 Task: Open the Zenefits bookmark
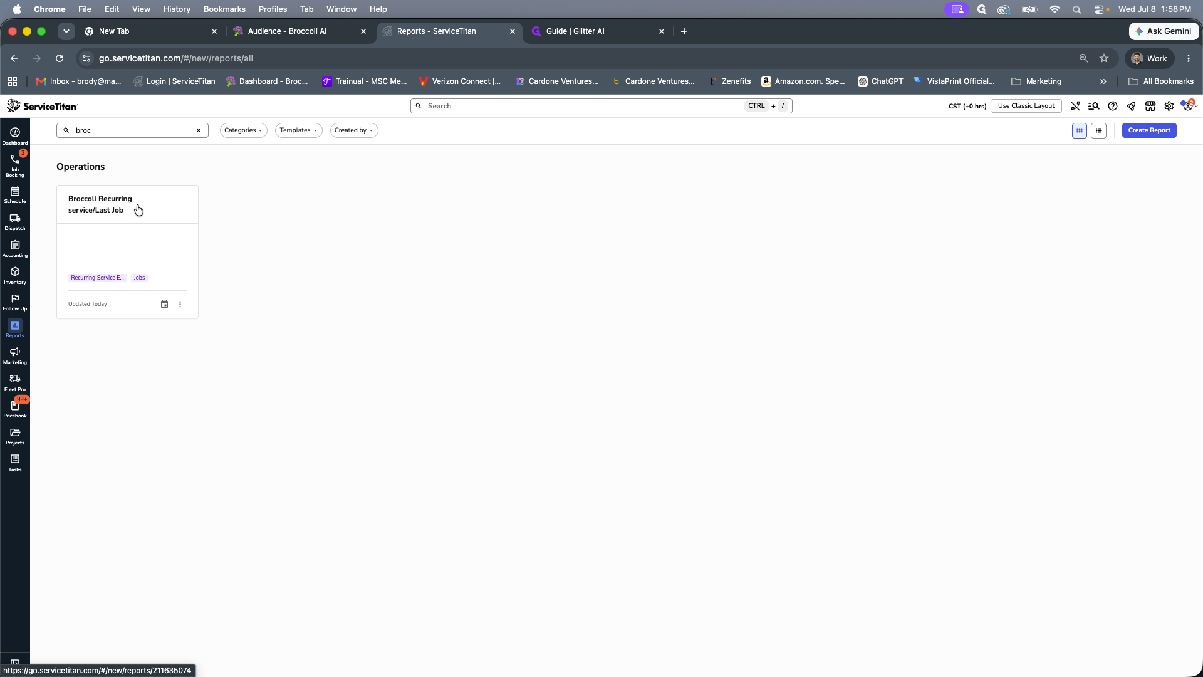729,81
